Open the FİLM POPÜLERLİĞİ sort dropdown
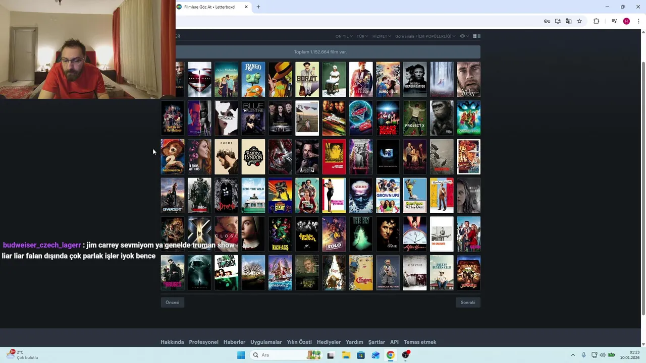The height and width of the screenshot is (363, 646). click(x=425, y=36)
